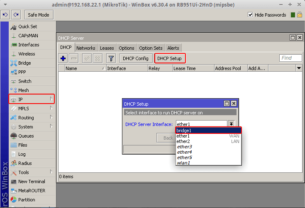Image resolution: width=305 pixels, height=208 pixels.
Task: Open the Files menu
Action: [x=32, y=145]
